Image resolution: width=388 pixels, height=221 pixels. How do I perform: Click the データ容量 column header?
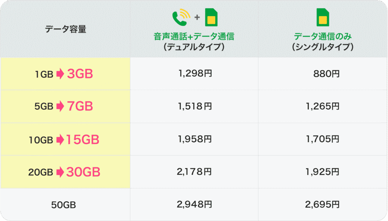pos(66,29)
